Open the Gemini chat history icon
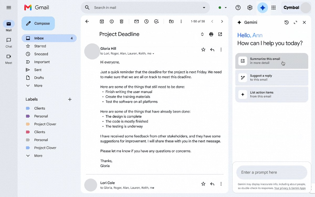Viewport: 315px width, 197px height. [287, 22]
